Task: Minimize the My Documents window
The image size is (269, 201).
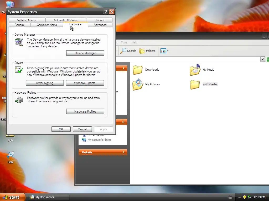Action: (x=264, y=36)
